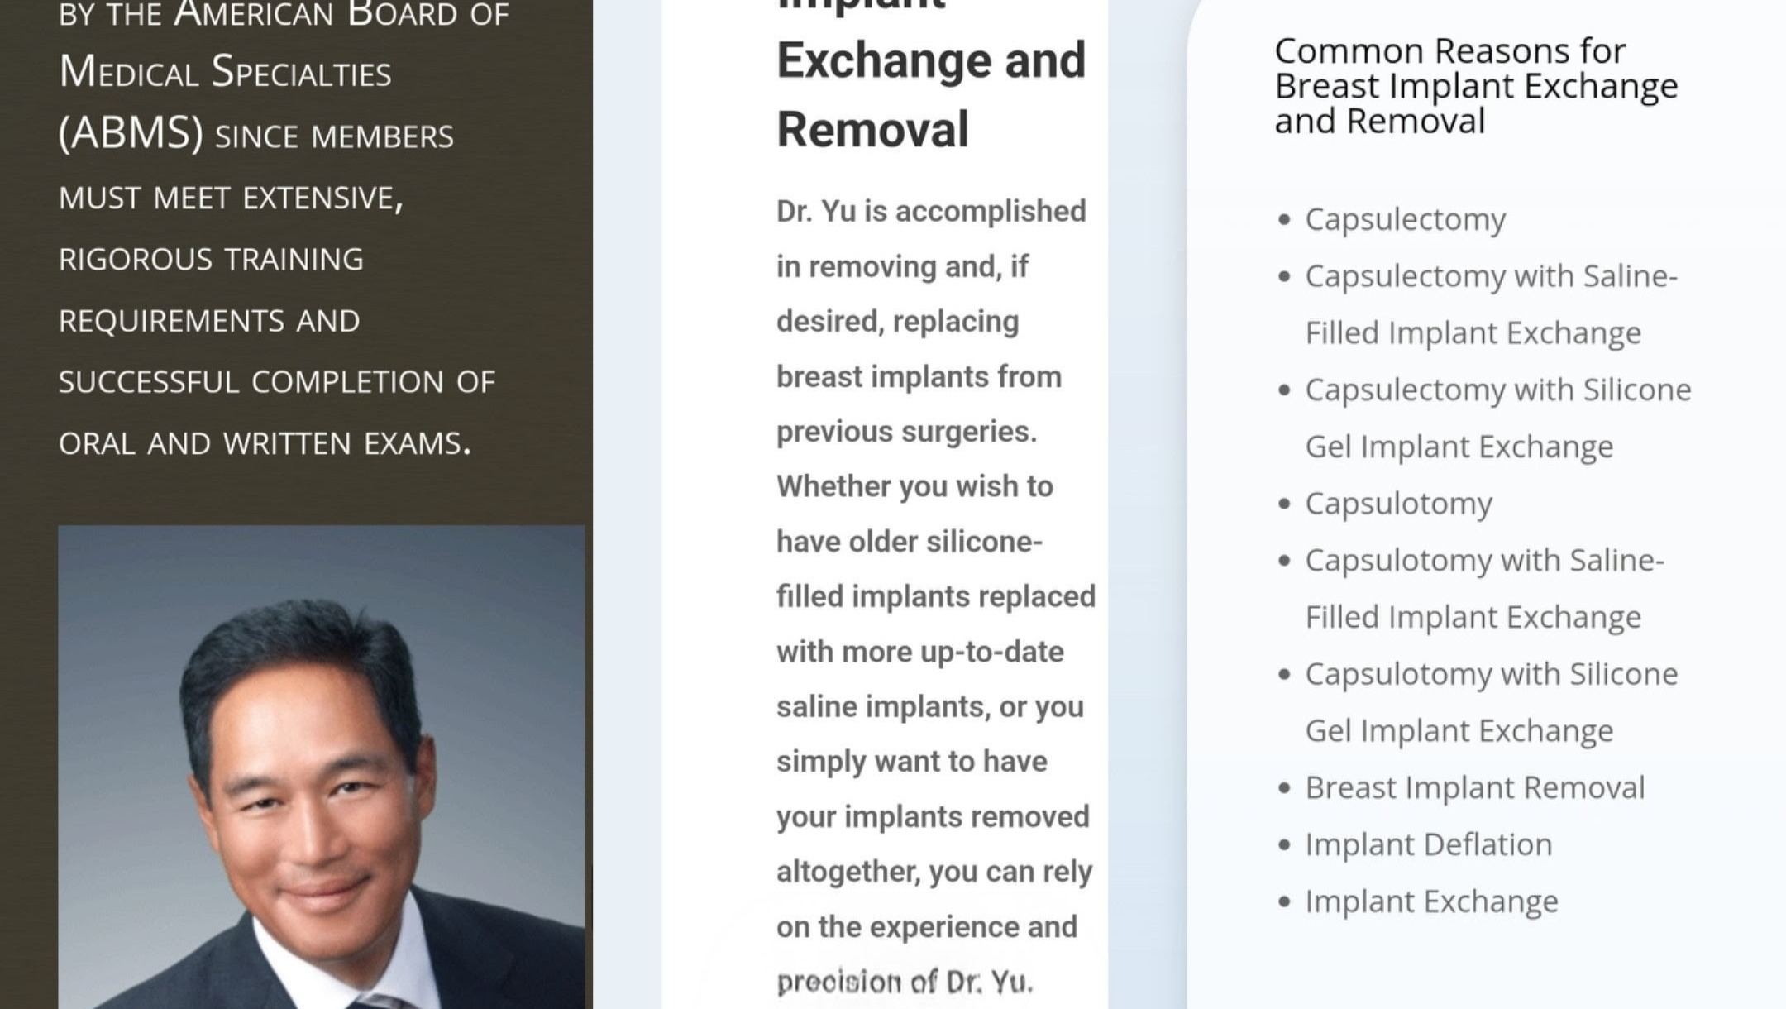
Task: Click the 'oral and written exams.' line
Action: pyautogui.click(x=265, y=444)
